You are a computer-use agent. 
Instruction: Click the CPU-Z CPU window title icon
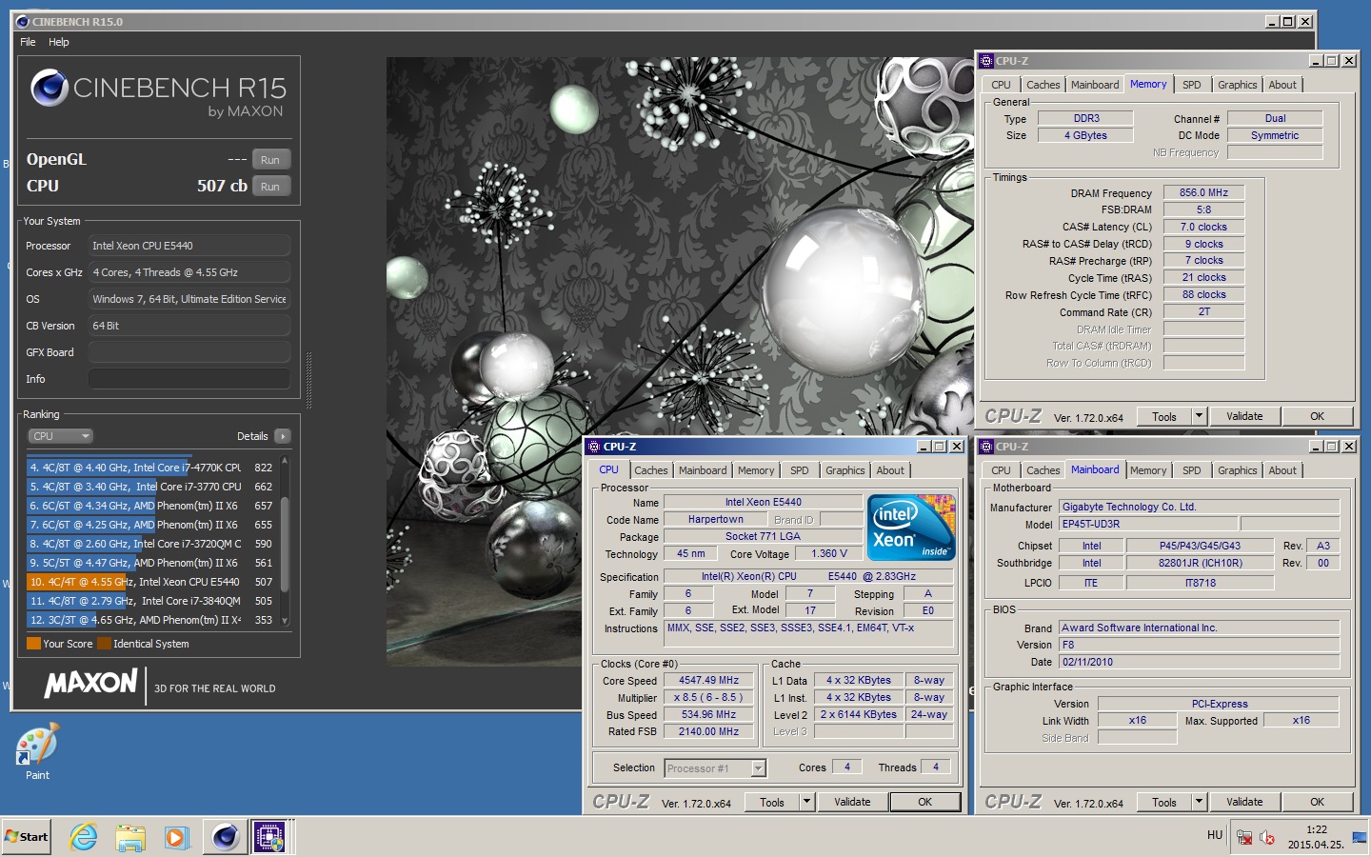point(593,447)
